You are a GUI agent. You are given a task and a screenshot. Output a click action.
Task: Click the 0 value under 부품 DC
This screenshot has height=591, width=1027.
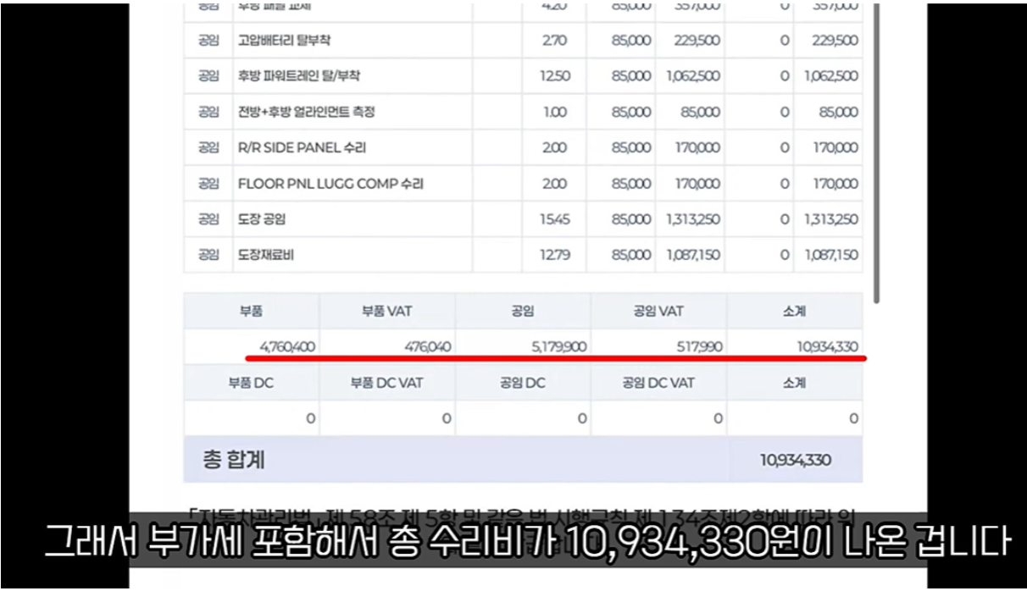[x=310, y=418]
